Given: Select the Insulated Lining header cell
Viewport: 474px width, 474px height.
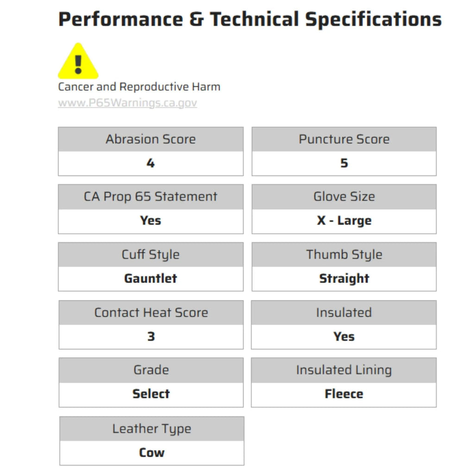Looking at the screenshot, I should (343, 370).
